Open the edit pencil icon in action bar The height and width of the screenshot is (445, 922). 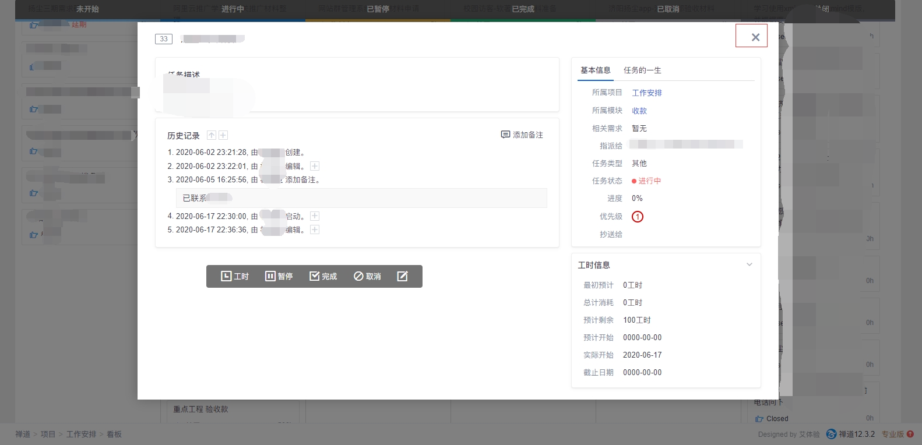[402, 276]
